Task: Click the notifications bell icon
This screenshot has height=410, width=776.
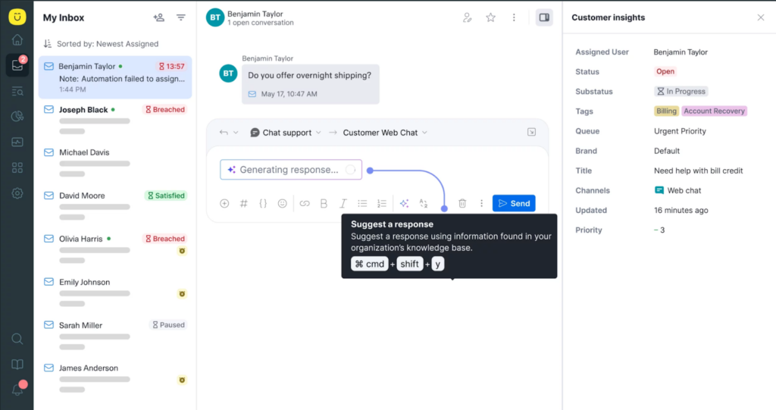Action: [x=17, y=390]
